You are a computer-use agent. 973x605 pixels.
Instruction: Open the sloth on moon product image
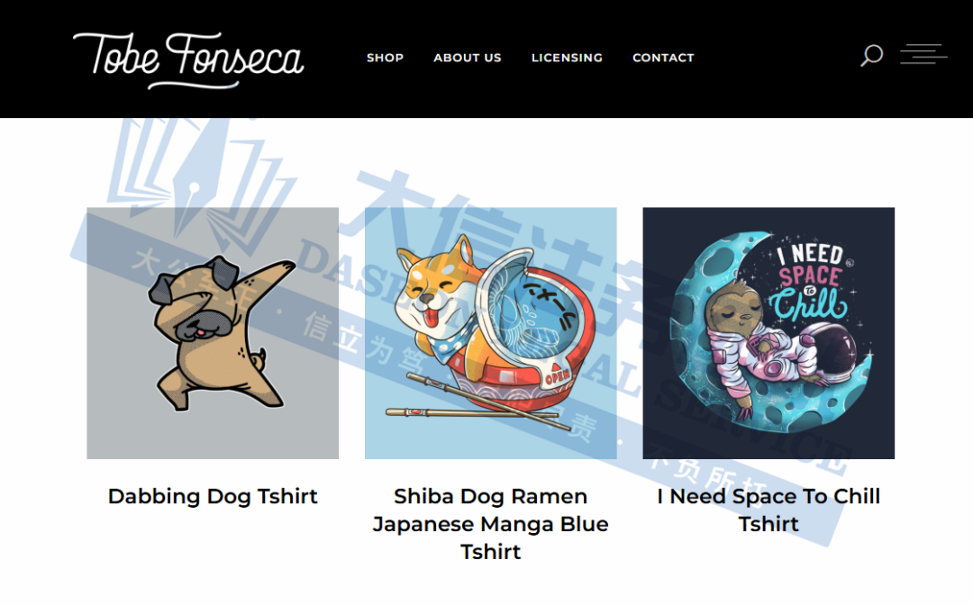[768, 333]
